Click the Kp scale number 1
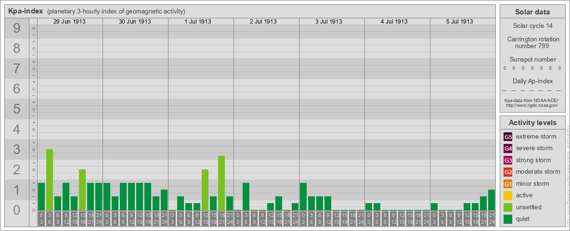Image resolution: width=570 pixels, height=231 pixels. [17, 190]
